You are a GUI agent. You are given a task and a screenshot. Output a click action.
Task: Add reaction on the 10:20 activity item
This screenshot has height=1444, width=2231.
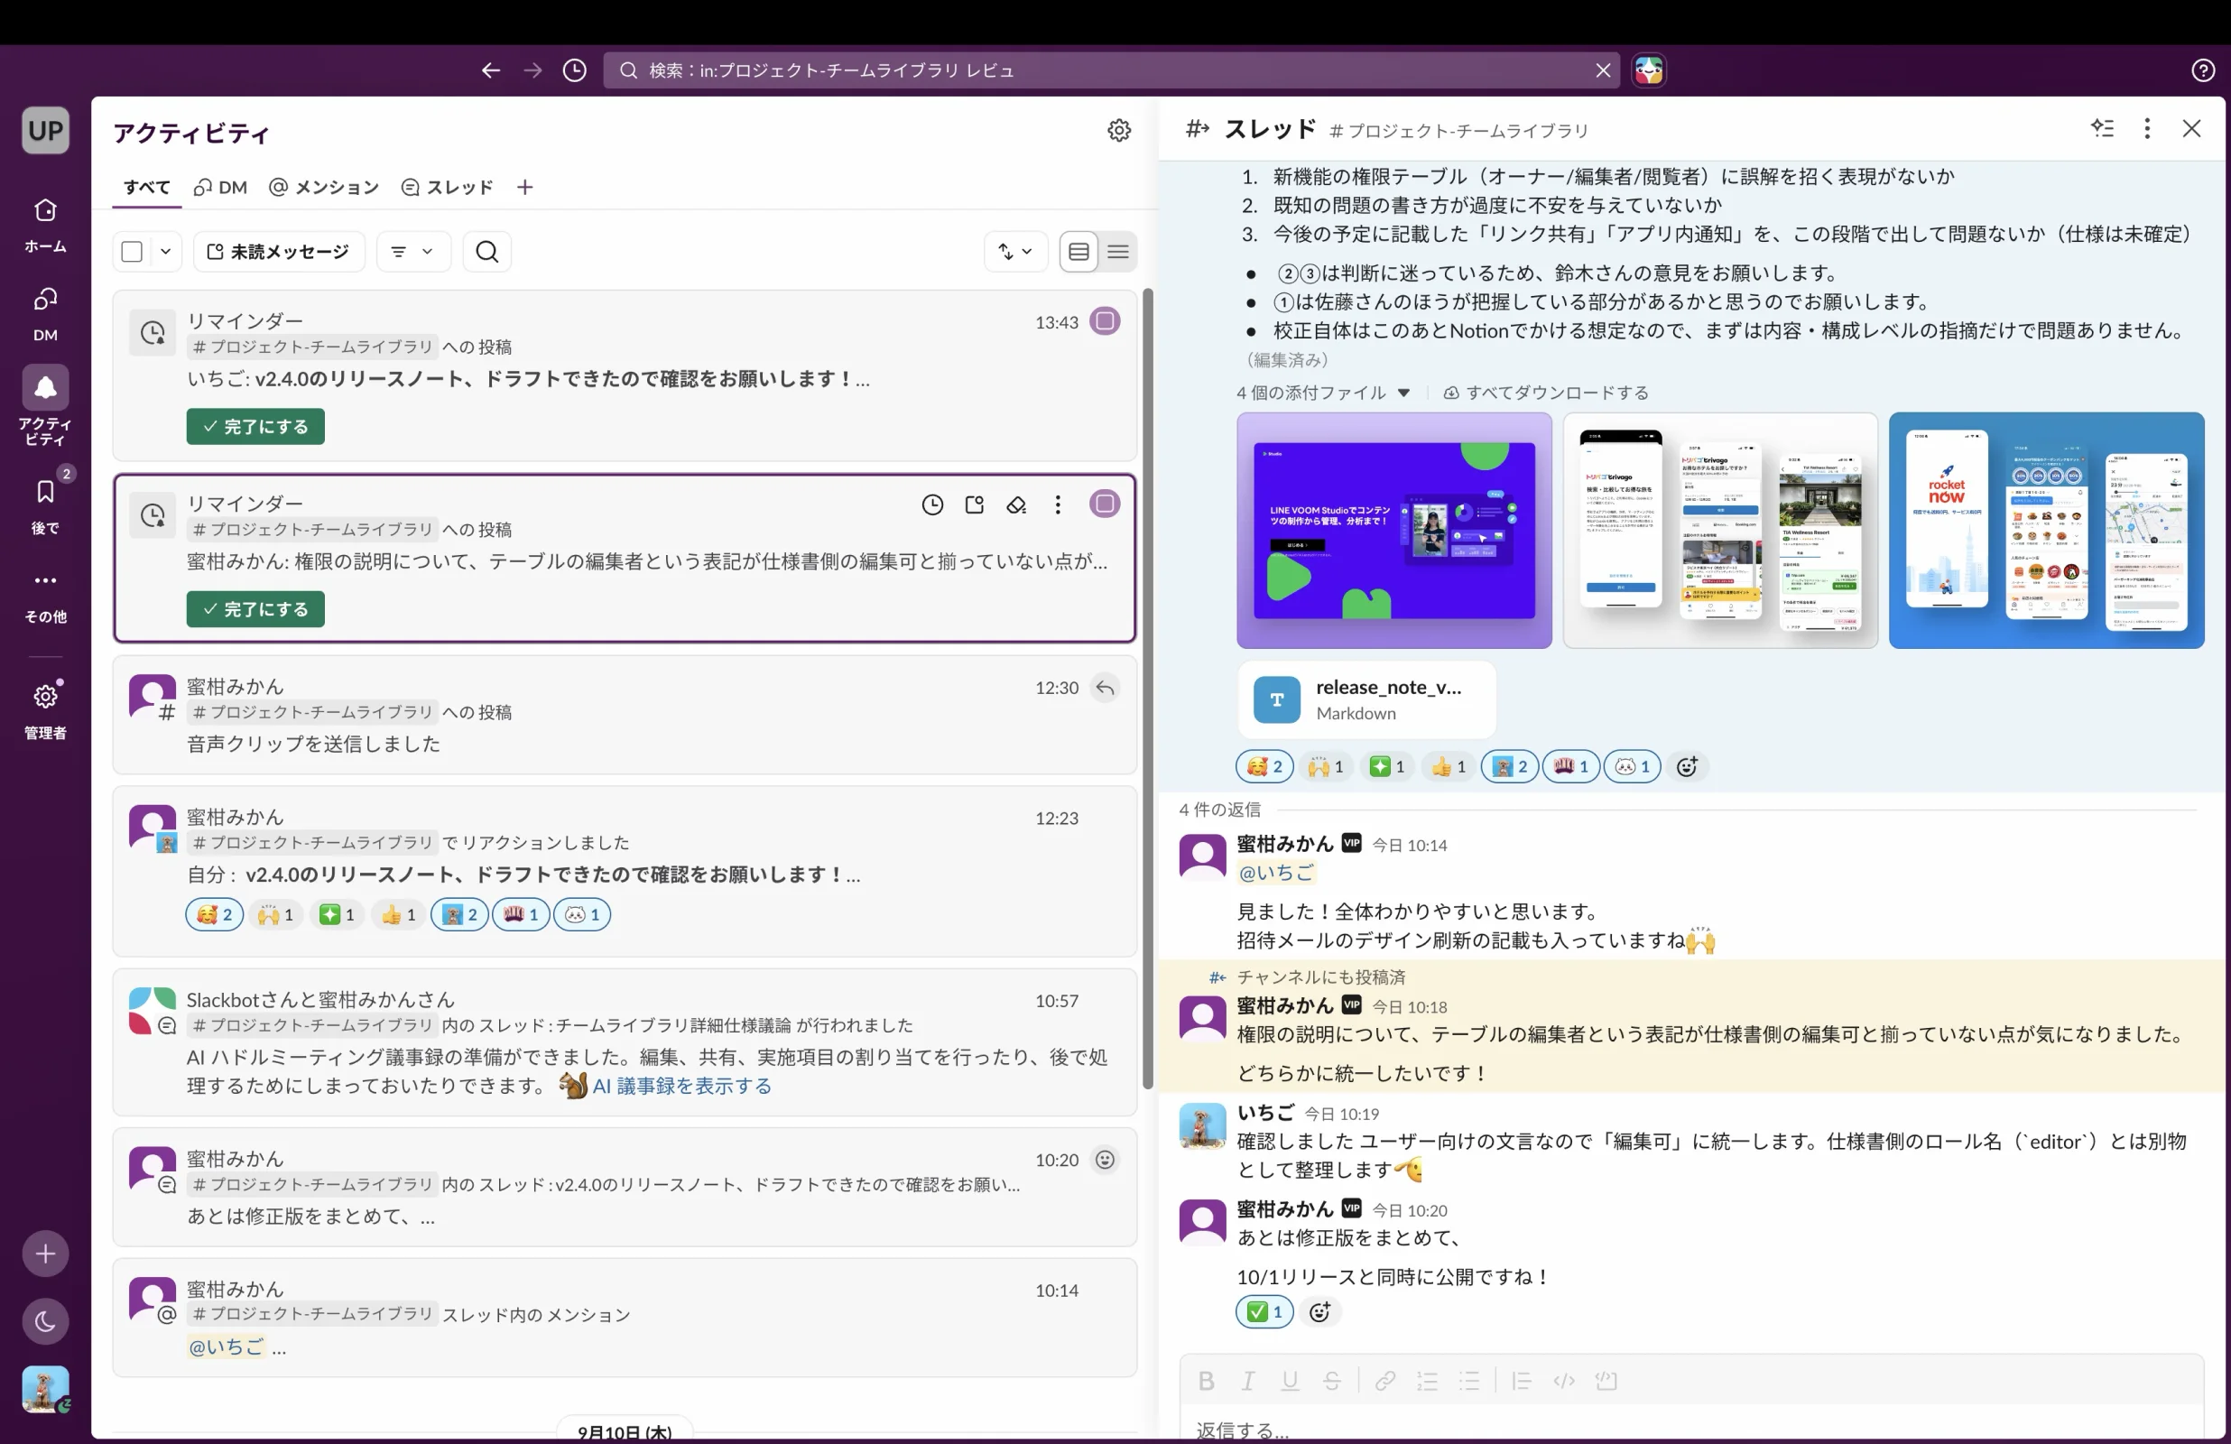tap(1106, 1160)
